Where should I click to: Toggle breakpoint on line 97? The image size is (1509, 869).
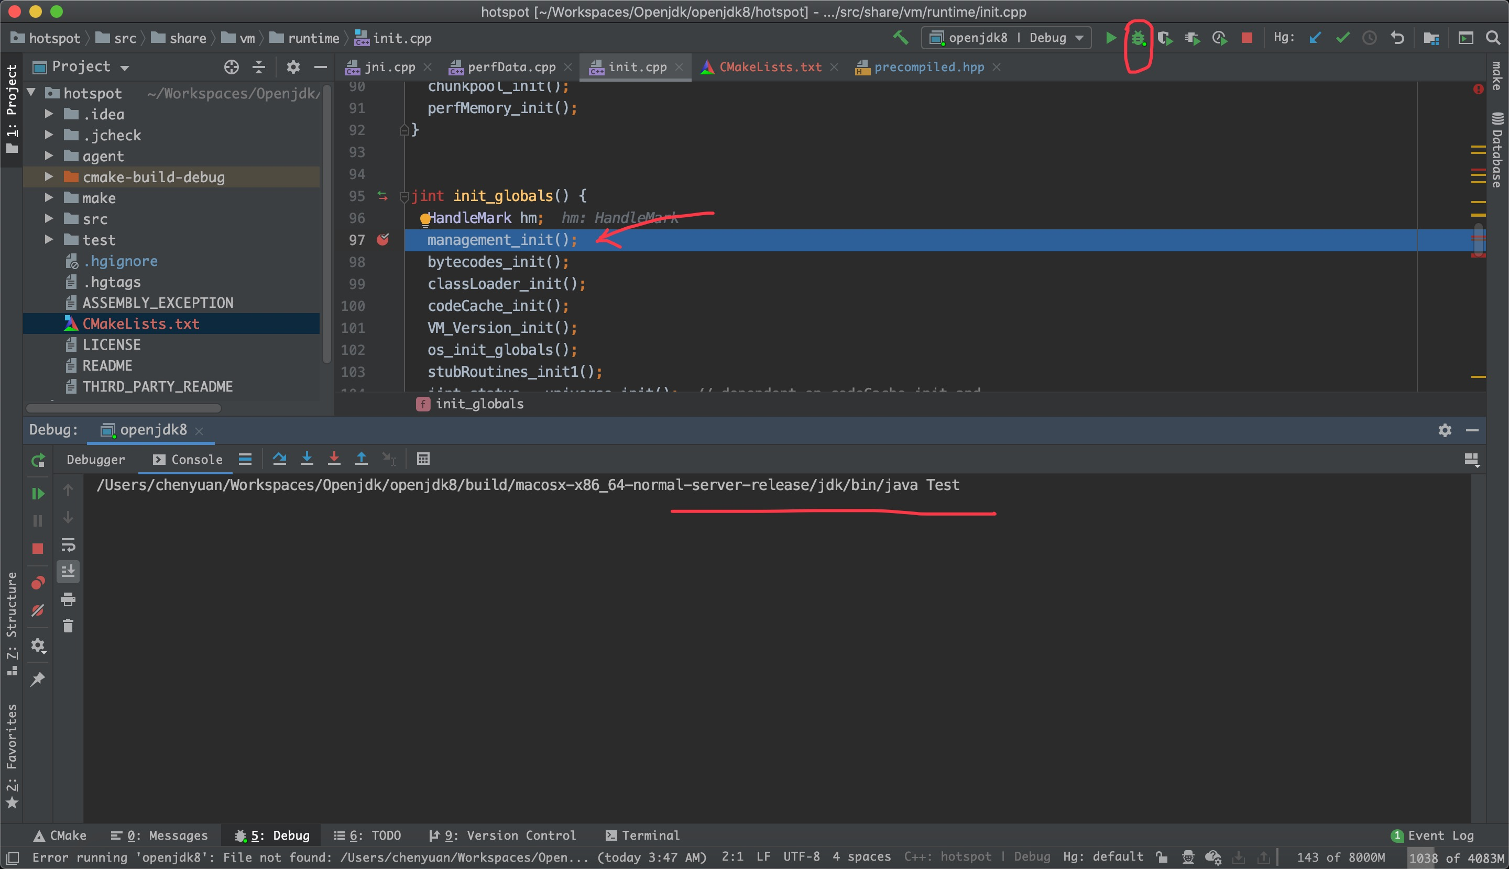[x=383, y=240]
